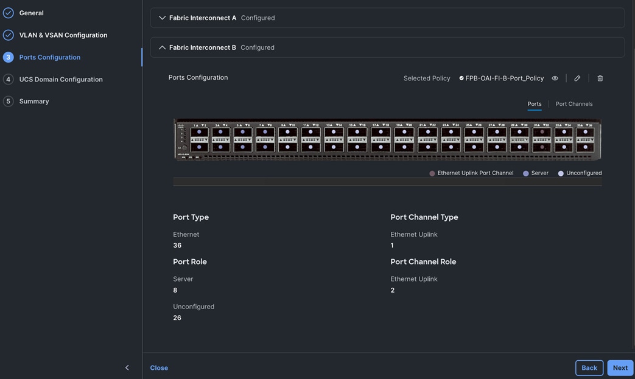The image size is (635, 379).
Task: Click the Server legend color dot
Action: point(525,173)
